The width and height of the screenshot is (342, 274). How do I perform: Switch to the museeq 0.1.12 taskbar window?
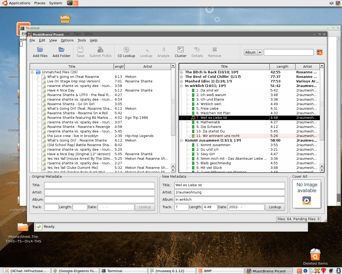172,271
